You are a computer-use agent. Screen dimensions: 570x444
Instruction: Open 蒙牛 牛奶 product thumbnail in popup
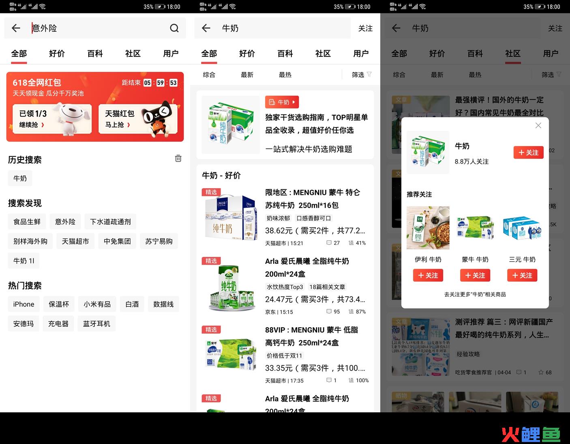(475, 228)
